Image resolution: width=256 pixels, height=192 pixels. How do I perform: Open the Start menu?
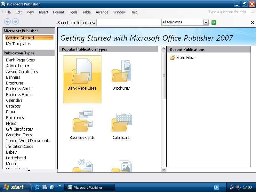click(15, 187)
